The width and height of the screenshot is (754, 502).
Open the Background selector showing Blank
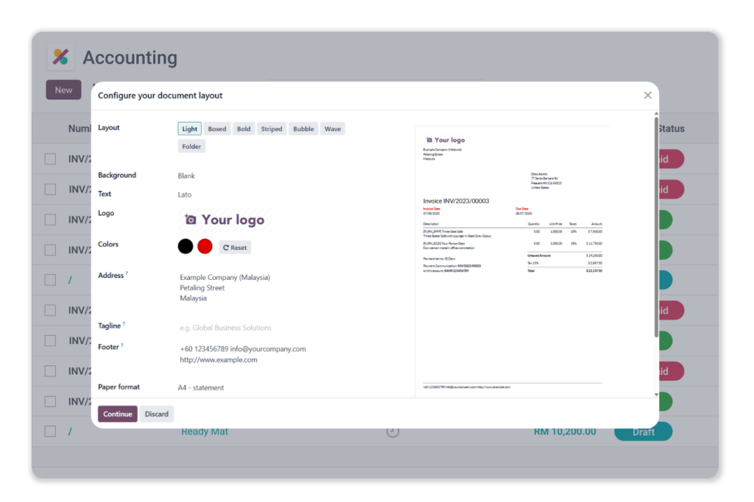pos(186,175)
